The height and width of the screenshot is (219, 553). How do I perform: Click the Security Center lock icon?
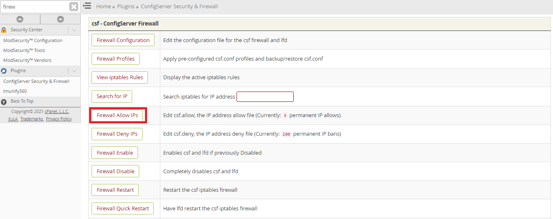[4, 30]
